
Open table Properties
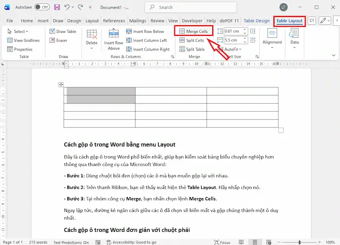20,49
